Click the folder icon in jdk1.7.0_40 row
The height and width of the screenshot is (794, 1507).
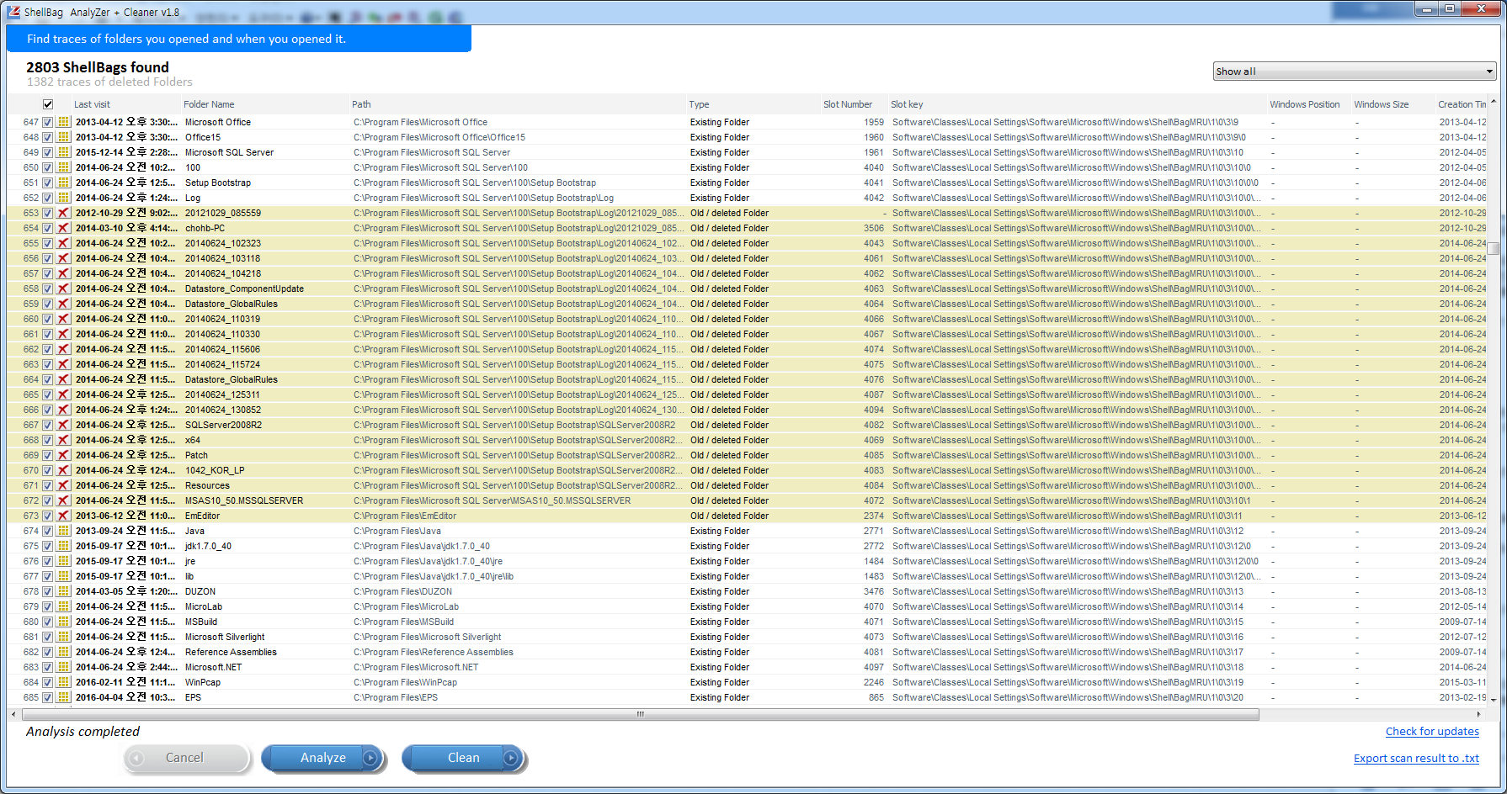tap(64, 546)
